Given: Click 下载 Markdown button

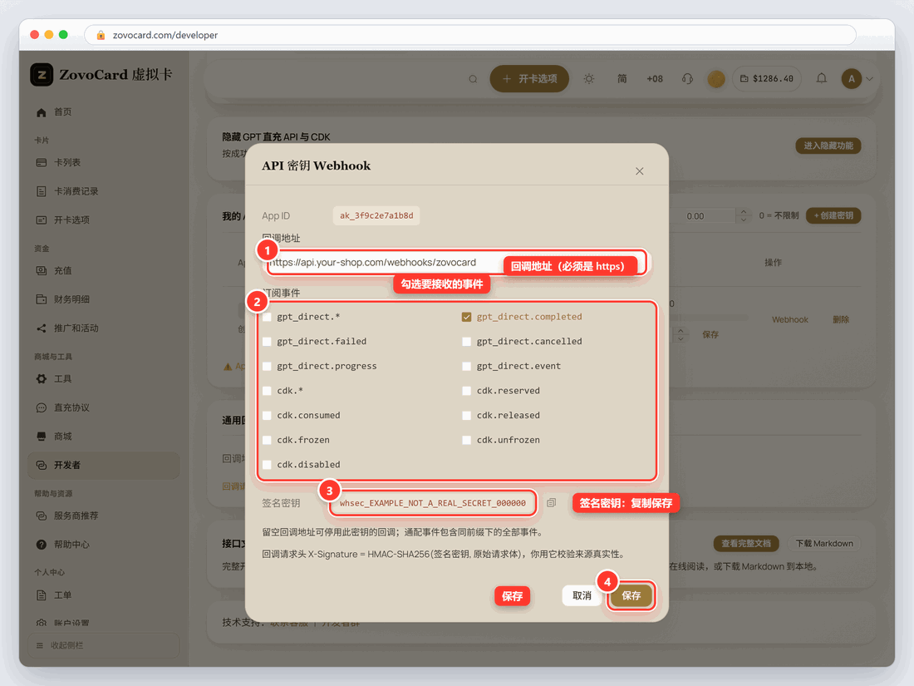Looking at the screenshot, I should pyautogui.click(x=824, y=544).
